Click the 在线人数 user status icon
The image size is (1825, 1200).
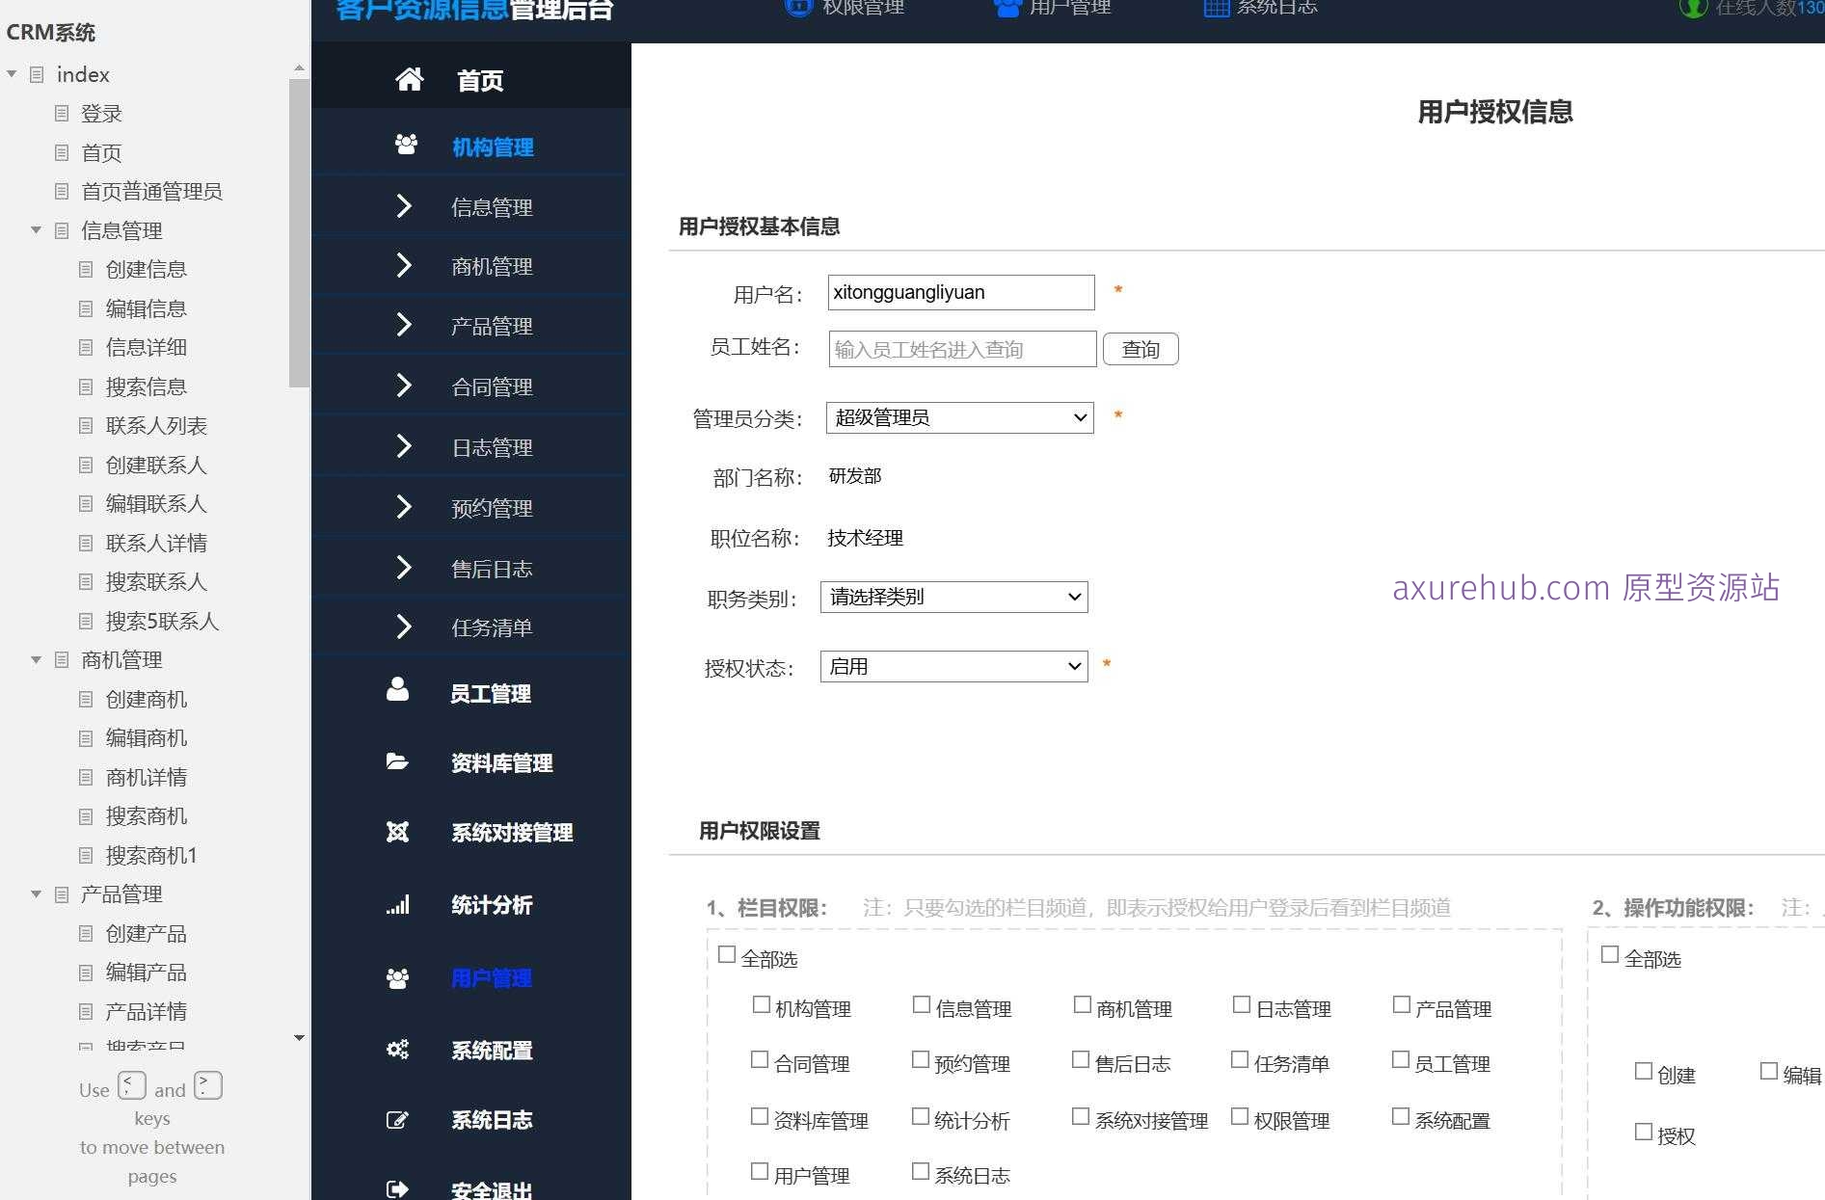1695,8
